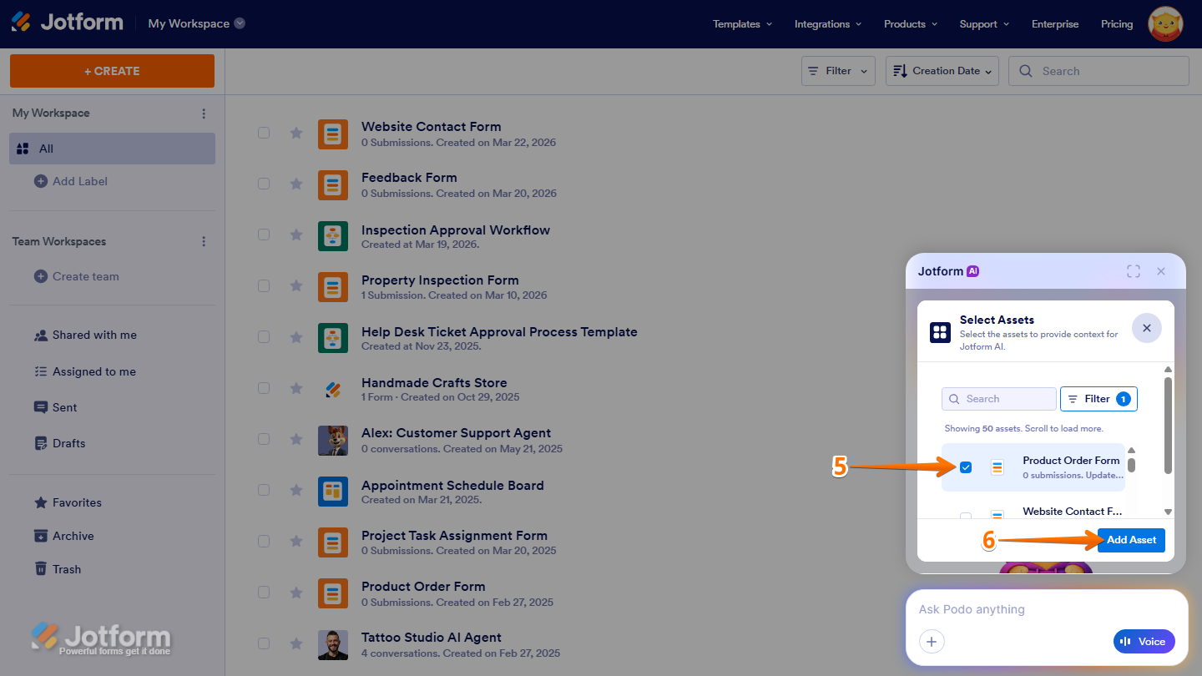Image resolution: width=1202 pixels, height=676 pixels.
Task: Select the checkbox next to Feedback Form
Action: point(264,184)
